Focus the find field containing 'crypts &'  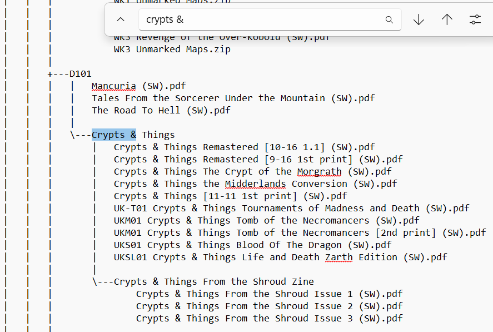(270, 19)
